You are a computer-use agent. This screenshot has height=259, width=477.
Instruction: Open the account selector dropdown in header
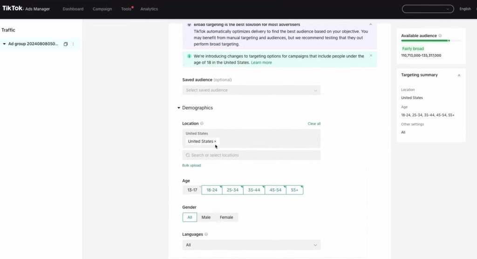point(428,9)
